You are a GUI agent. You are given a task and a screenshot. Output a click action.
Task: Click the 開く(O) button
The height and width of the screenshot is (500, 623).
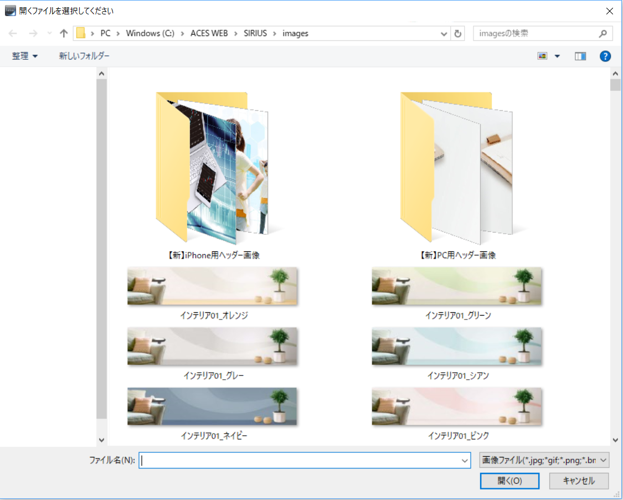510,481
